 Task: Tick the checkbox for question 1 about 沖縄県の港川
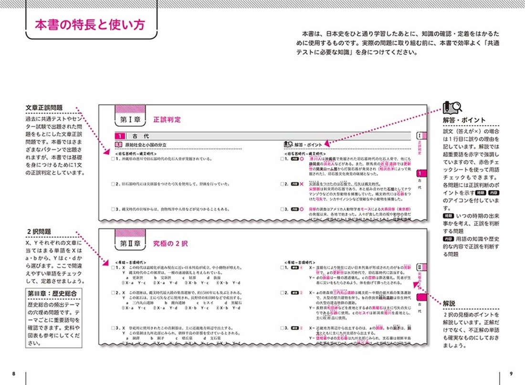[113, 159]
